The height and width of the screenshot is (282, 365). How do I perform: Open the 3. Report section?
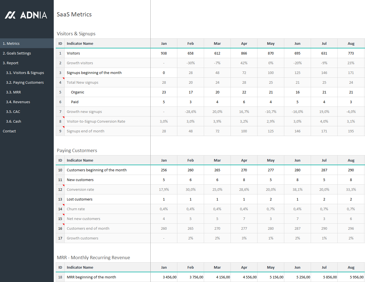(x=11, y=63)
